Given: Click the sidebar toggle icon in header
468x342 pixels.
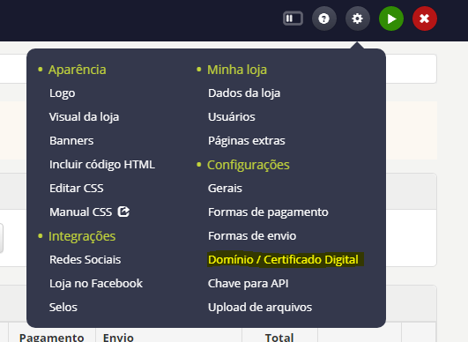Looking at the screenshot, I should coord(293,19).
